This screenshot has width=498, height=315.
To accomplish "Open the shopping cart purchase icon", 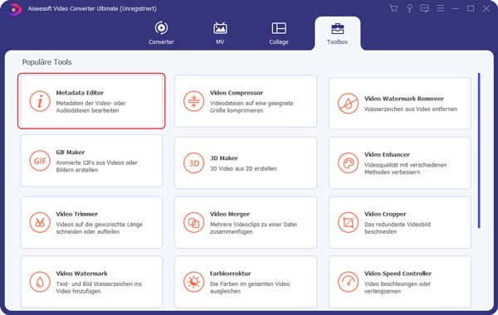I will pyautogui.click(x=393, y=8).
